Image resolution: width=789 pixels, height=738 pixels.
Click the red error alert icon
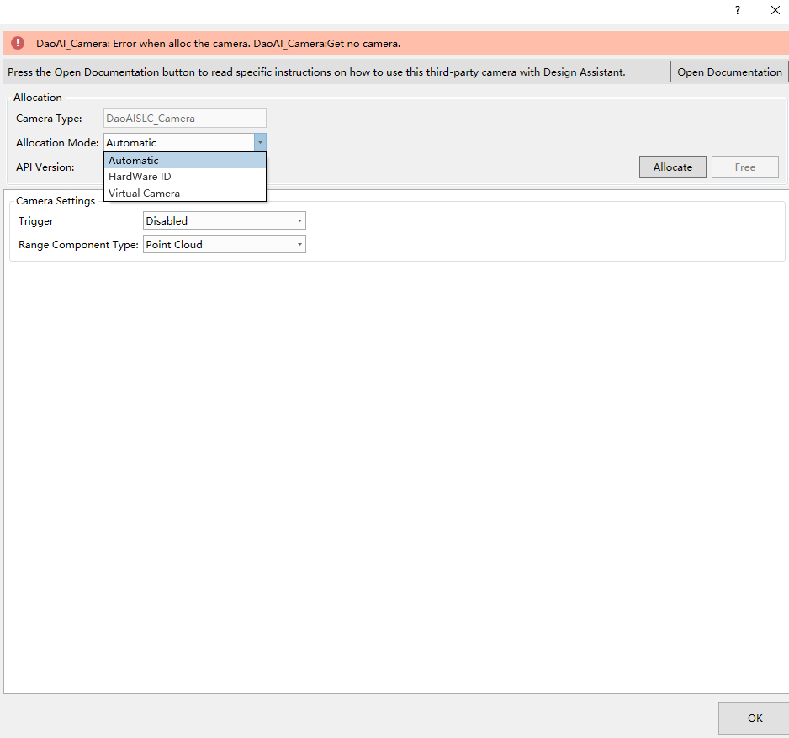[18, 43]
